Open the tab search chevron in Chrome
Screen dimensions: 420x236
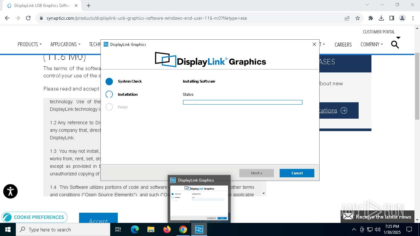[x=367, y=5]
